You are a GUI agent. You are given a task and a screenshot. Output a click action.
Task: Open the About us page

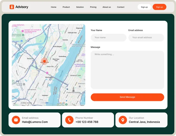(107, 7)
